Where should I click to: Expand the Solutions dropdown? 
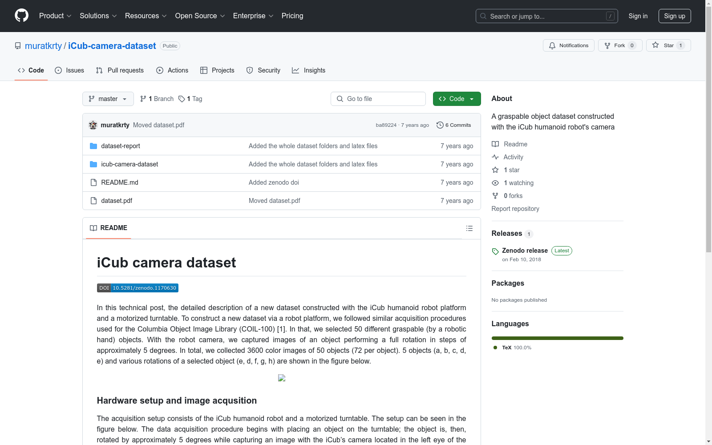pyautogui.click(x=98, y=16)
